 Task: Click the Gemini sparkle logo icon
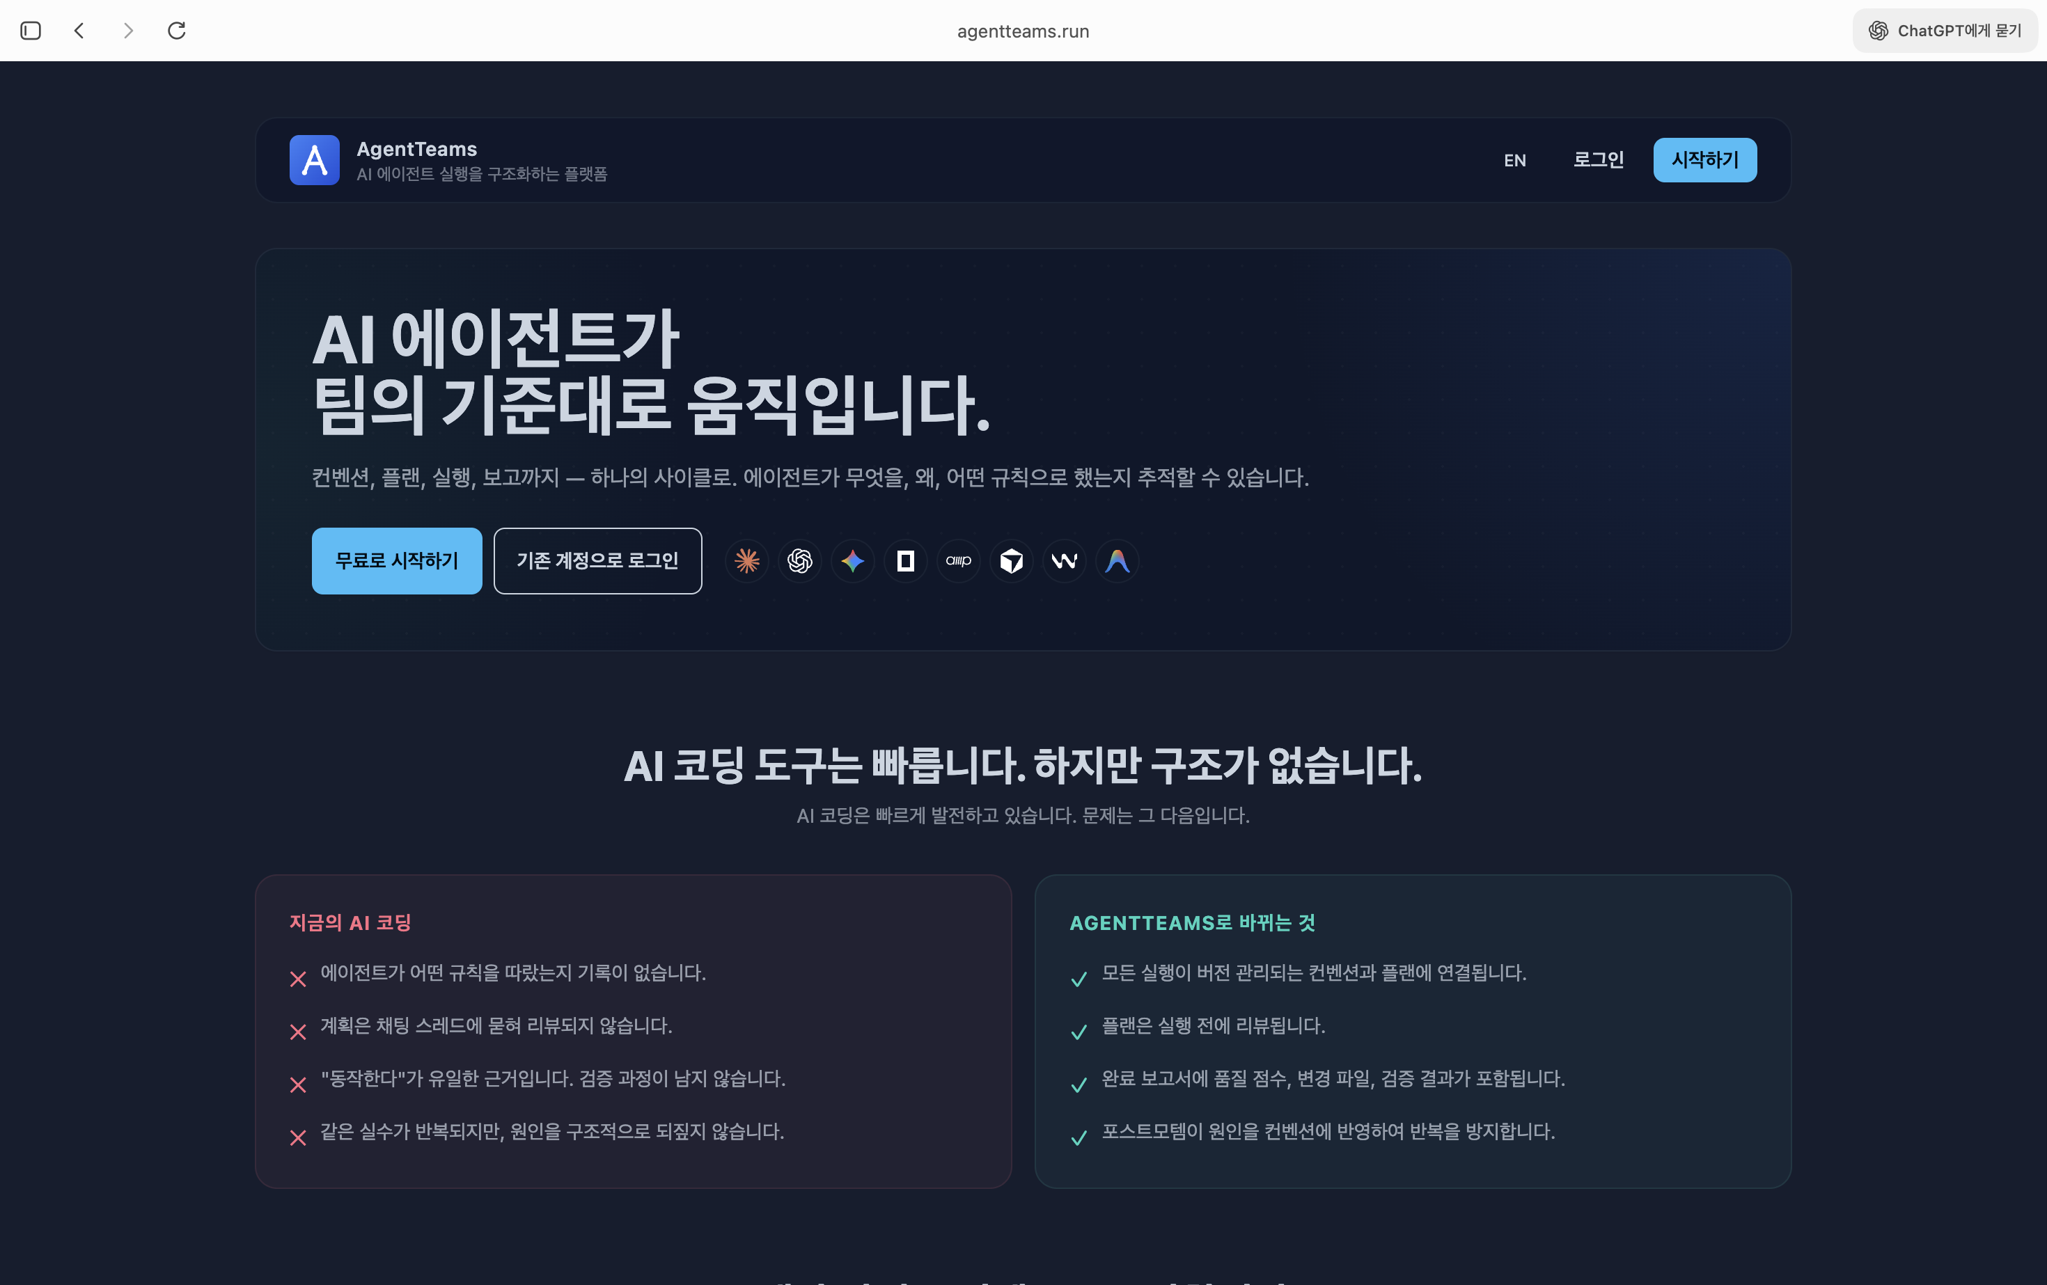pos(852,561)
